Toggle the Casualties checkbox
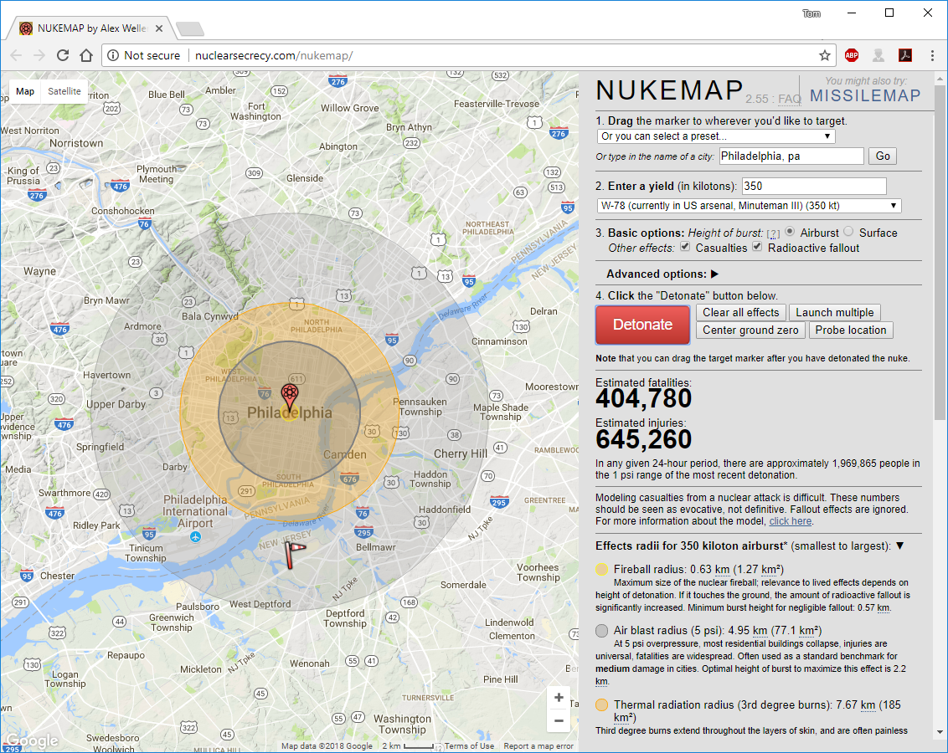Viewport: 948px width, 753px height. (685, 246)
